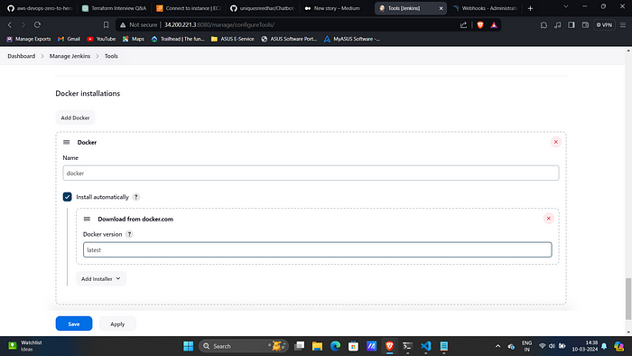Switch to uniquesreedhar/Chatbot tab
632x356 pixels.
(x=263, y=8)
